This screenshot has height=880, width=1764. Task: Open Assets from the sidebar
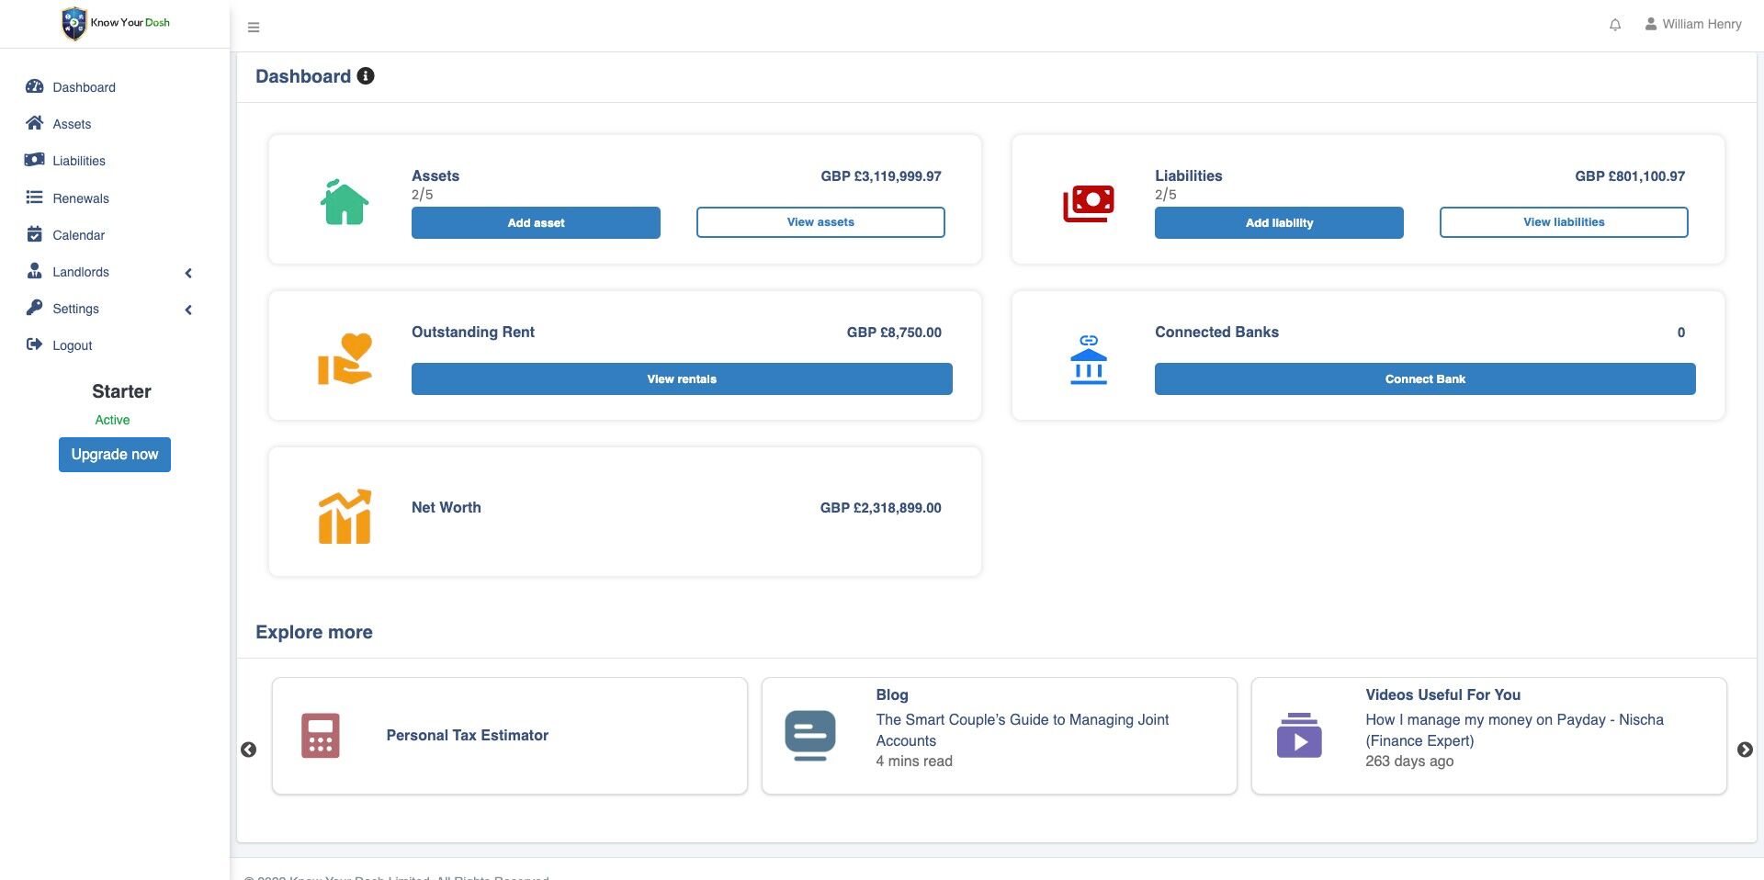click(x=72, y=124)
